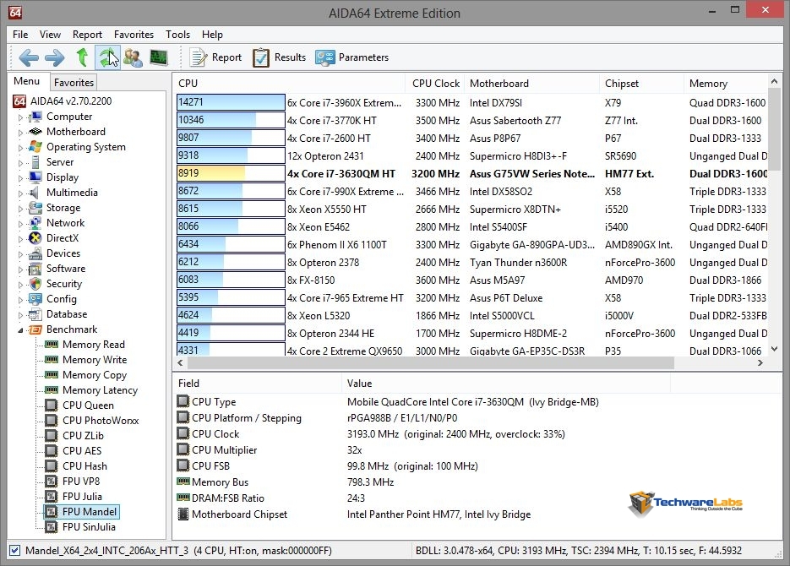Open the File menu
Viewport: 790px width, 566px height.
[x=20, y=35]
